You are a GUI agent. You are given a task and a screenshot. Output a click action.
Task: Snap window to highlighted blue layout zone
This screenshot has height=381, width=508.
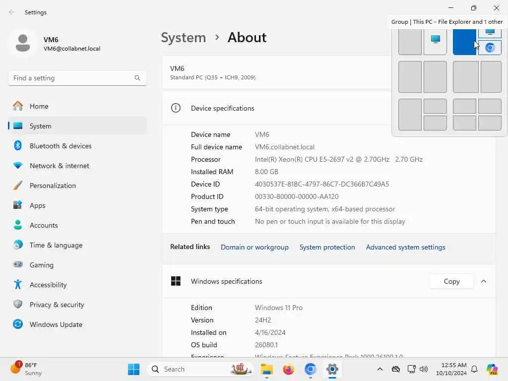(464, 42)
